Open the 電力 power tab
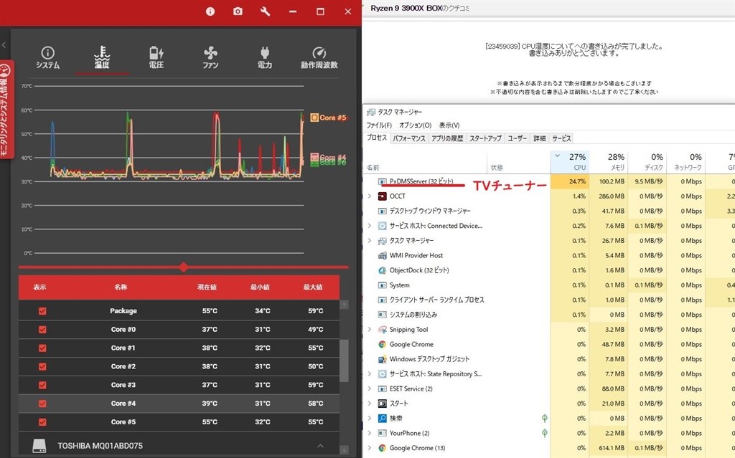The image size is (735, 458). (x=264, y=58)
